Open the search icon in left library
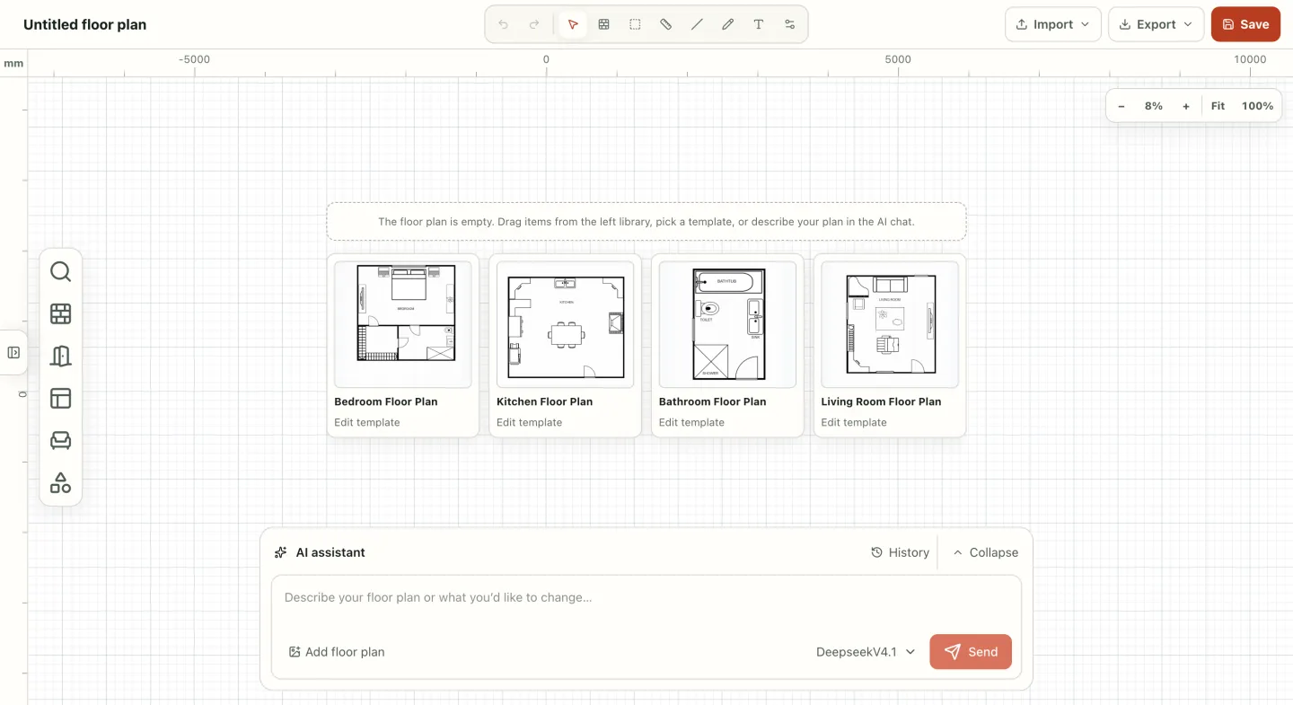Image resolution: width=1293 pixels, height=705 pixels. click(60, 271)
